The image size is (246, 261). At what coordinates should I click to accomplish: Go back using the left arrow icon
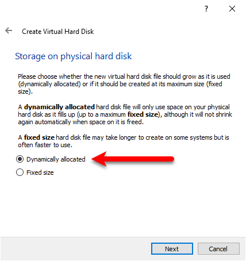[9, 30]
